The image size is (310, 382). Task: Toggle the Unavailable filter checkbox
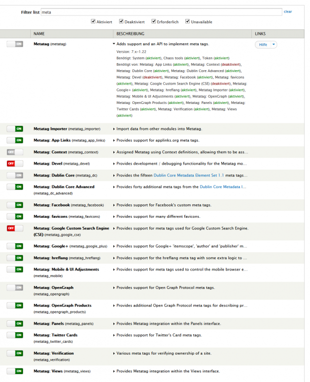[x=188, y=22]
